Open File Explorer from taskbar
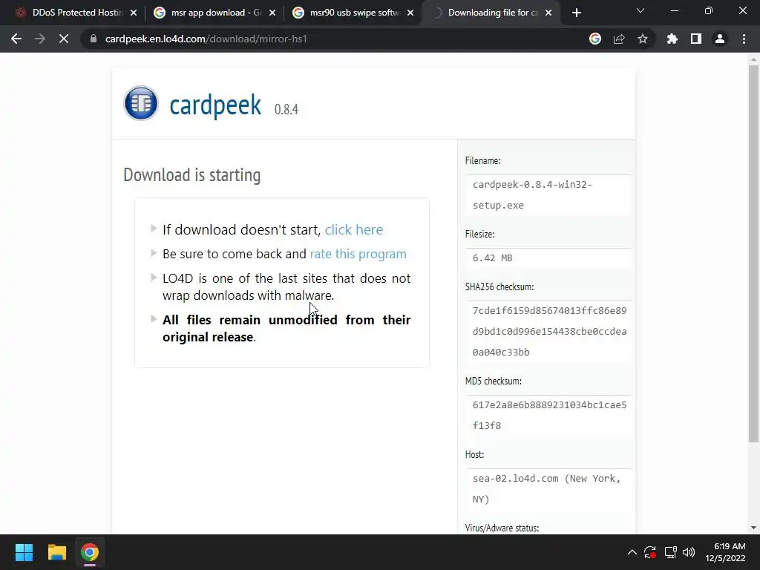This screenshot has height=570, width=760. 56,552
